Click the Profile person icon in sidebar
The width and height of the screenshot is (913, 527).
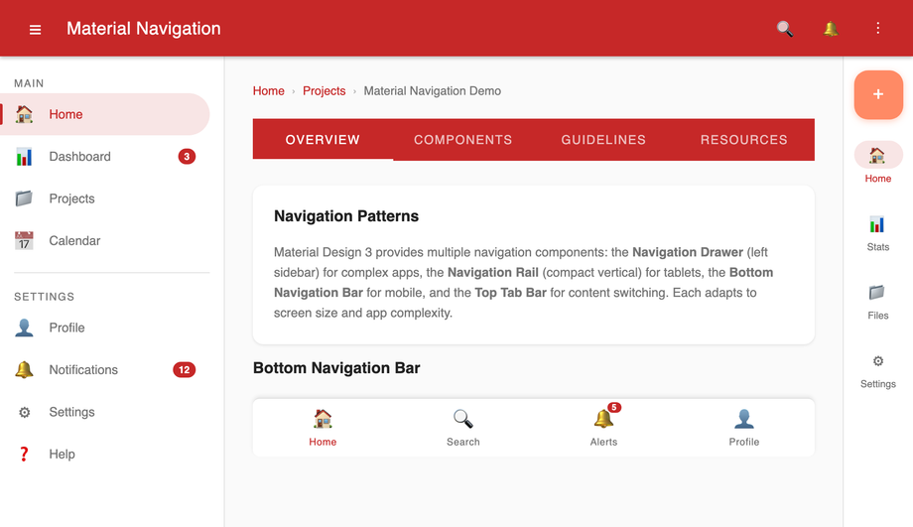tap(24, 328)
